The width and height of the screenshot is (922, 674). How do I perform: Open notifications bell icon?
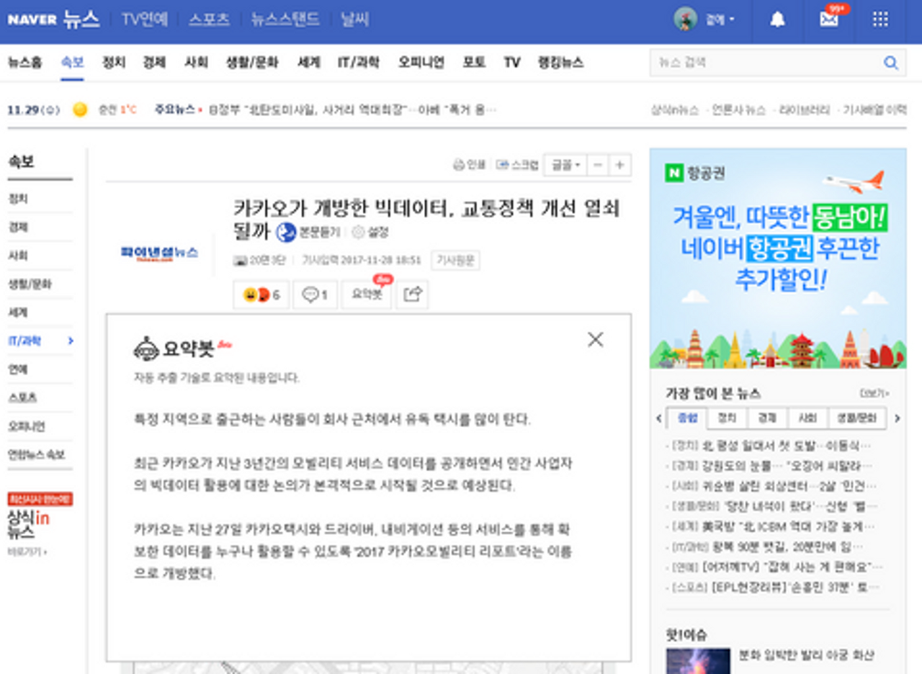coord(777,19)
